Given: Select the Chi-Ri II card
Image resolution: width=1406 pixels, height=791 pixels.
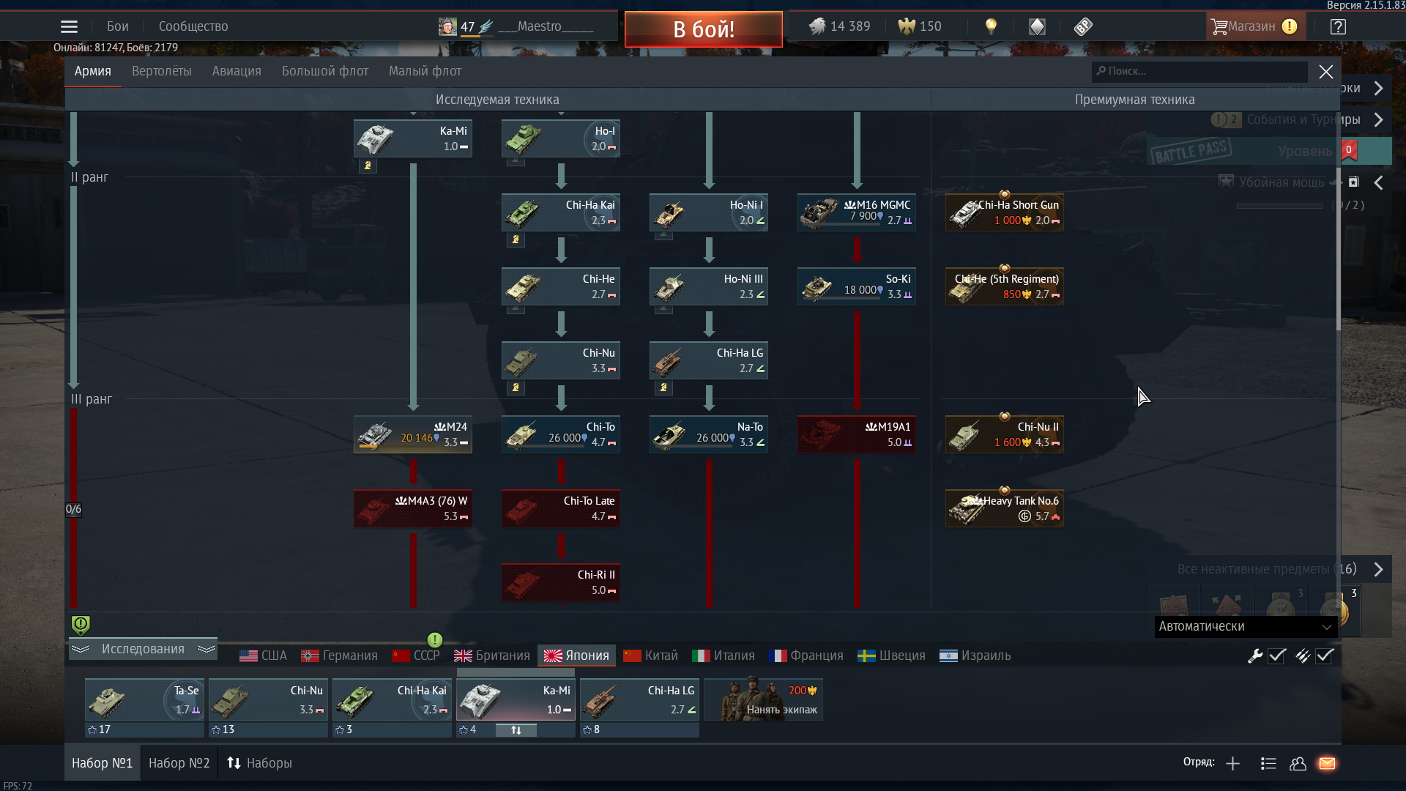Looking at the screenshot, I should (x=561, y=582).
